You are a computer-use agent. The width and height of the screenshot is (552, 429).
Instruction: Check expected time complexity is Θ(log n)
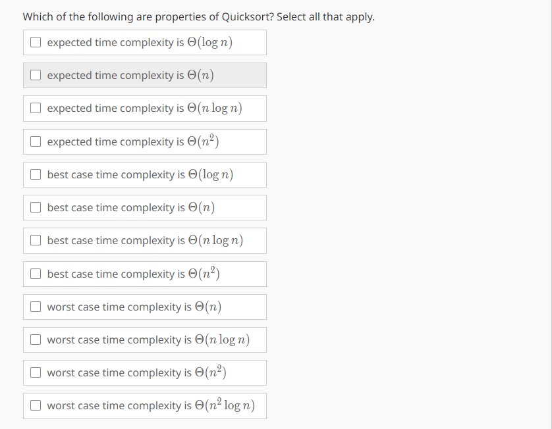[x=36, y=42]
